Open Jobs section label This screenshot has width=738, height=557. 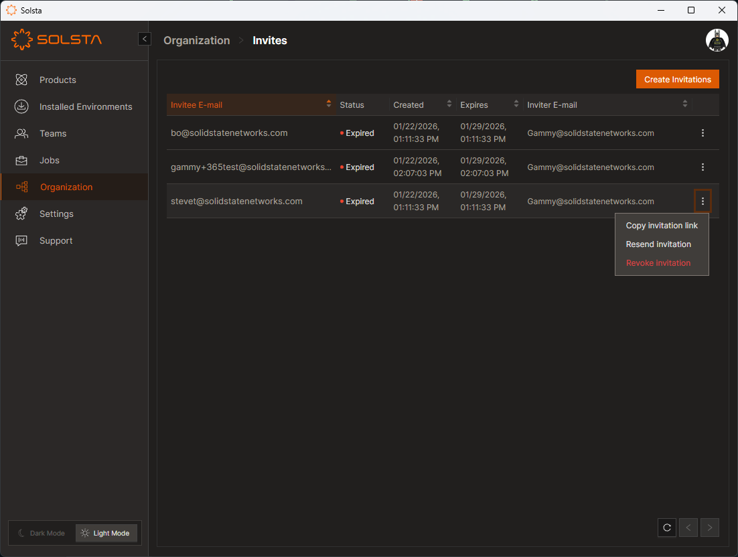point(50,161)
